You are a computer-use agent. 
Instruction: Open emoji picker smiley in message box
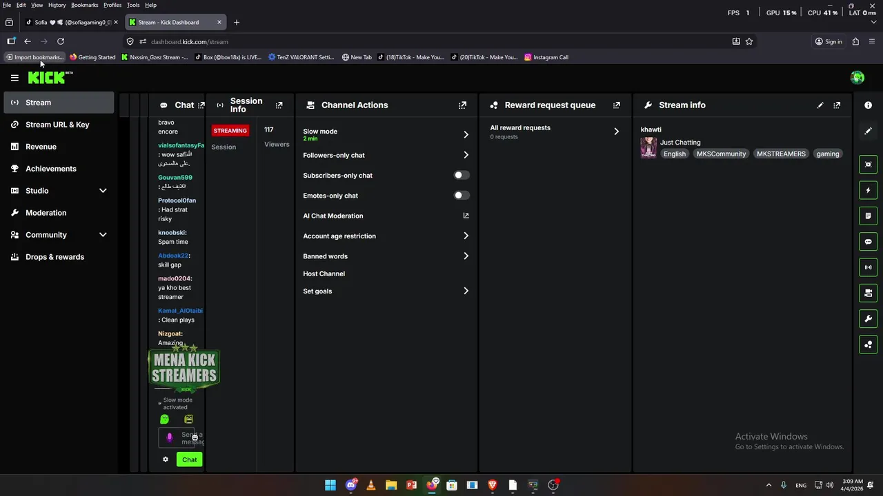point(195,437)
